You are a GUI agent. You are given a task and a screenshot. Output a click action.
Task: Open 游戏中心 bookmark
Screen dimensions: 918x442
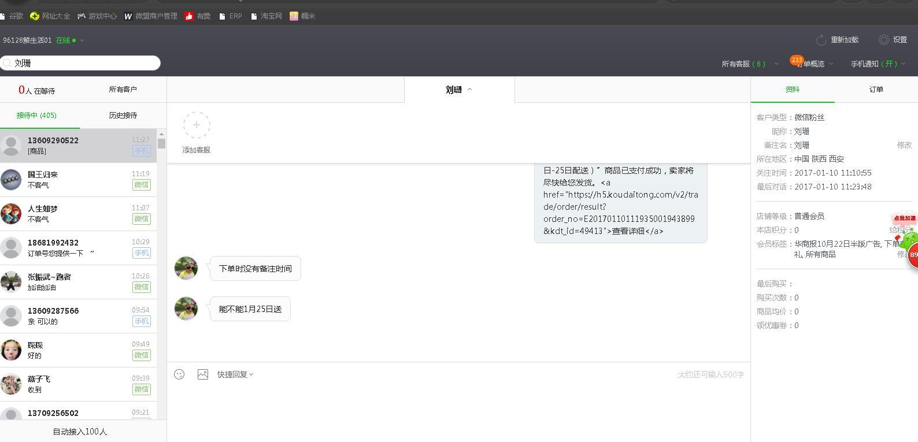tap(97, 16)
